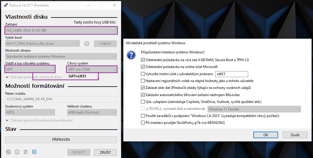The height and width of the screenshot is (158, 313).
Task: Open the Zařízení device dropdown
Action: click(x=61, y=30)
